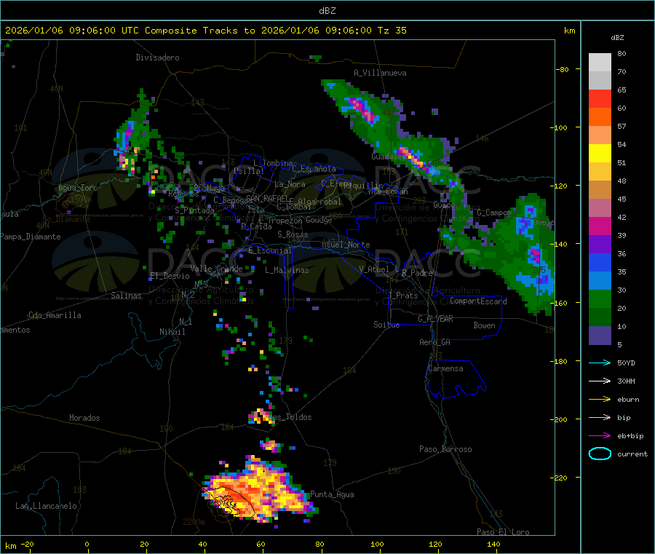The width and height of the screenshot is (655, 554).
Task: Select the slate 5-10 dBZ legend swatch
Action: (x=600, y=336)
